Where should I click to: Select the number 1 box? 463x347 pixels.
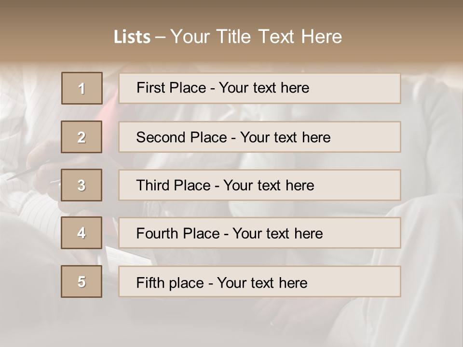coord(82,88)
